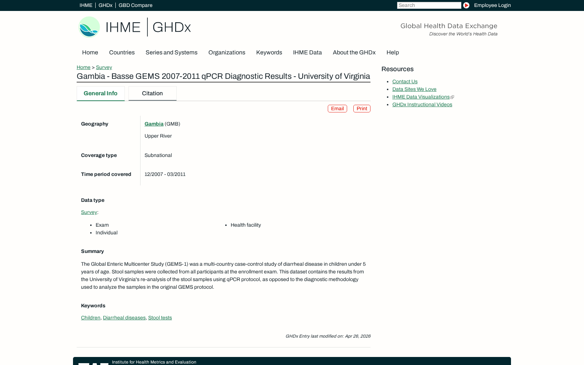Click Home breadcrumb link
This screenshot has width=584, height=365.
tap(84, 67)
